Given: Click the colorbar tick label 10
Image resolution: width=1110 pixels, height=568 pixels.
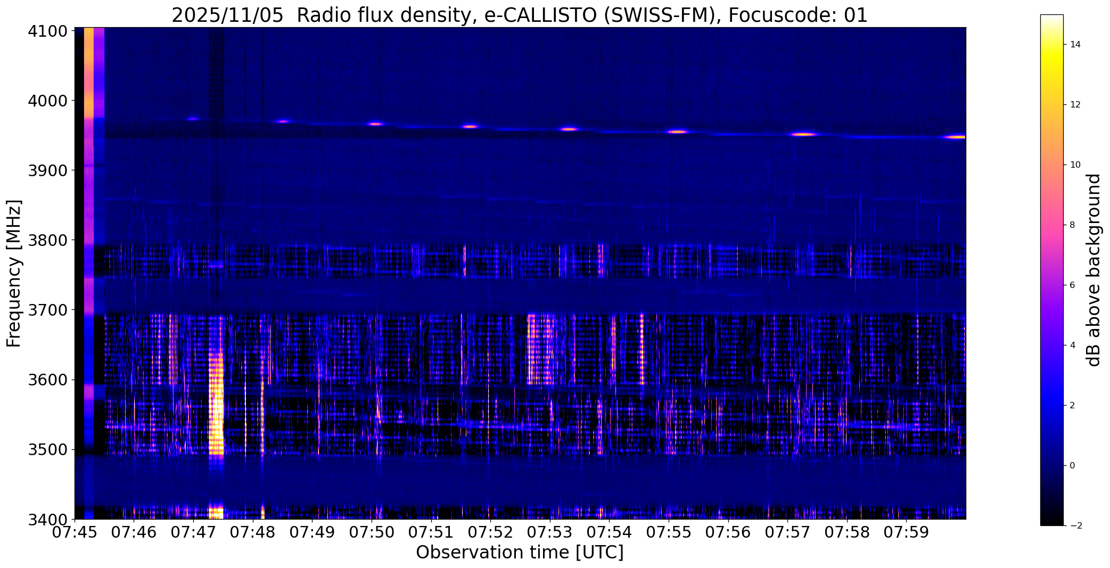Looking at the screenshot, I should click(1075, 165).
